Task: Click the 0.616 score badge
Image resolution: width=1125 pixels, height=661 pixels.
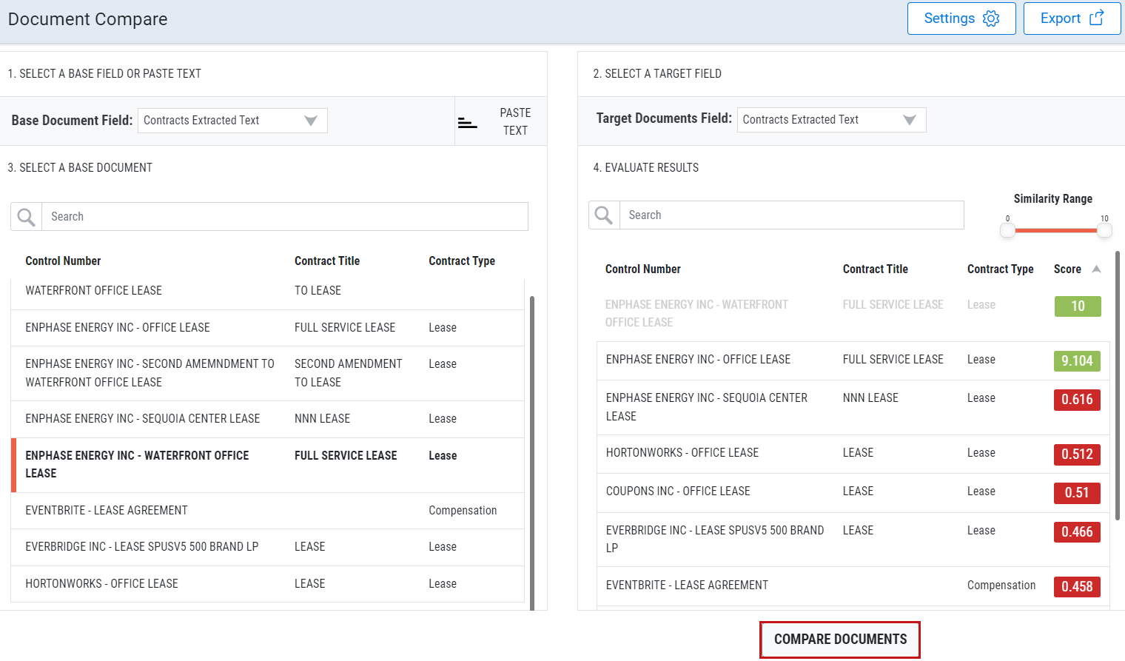Action: (1077, 400)
